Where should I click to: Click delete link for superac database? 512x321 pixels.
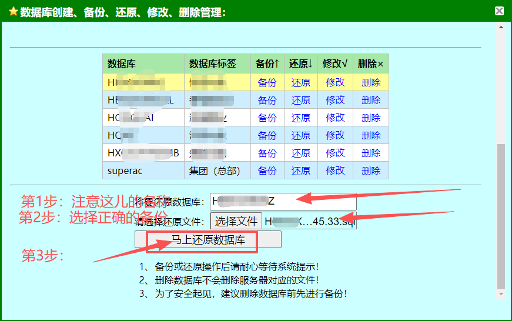tap(371, 170)
